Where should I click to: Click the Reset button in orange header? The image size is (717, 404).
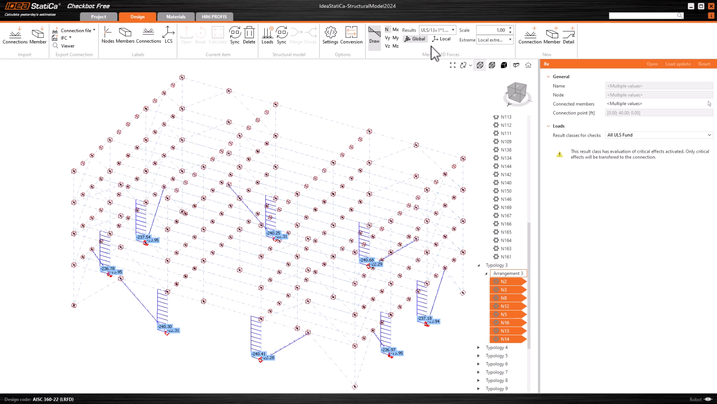[704, 64]
